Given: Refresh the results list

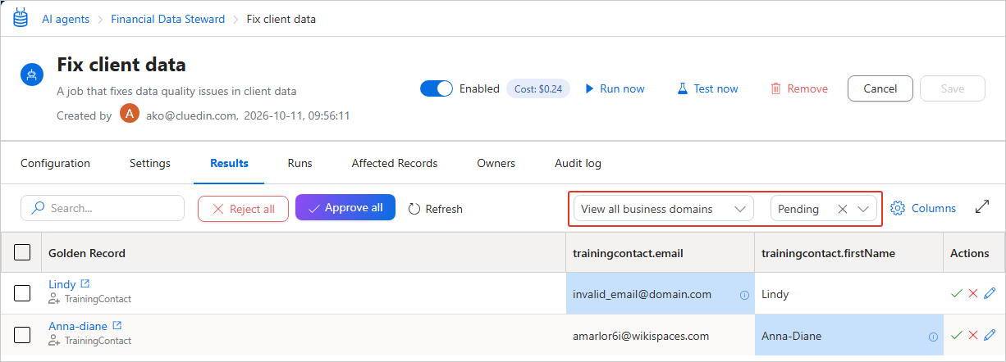Looking at the screenshot, I should click(x=435, y=209).
